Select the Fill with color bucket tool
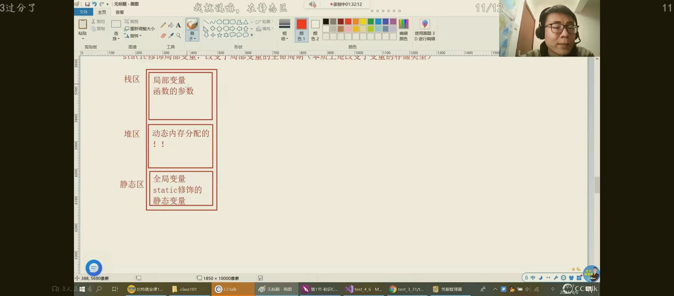The image size is (674, 296). tap(171, 25)
